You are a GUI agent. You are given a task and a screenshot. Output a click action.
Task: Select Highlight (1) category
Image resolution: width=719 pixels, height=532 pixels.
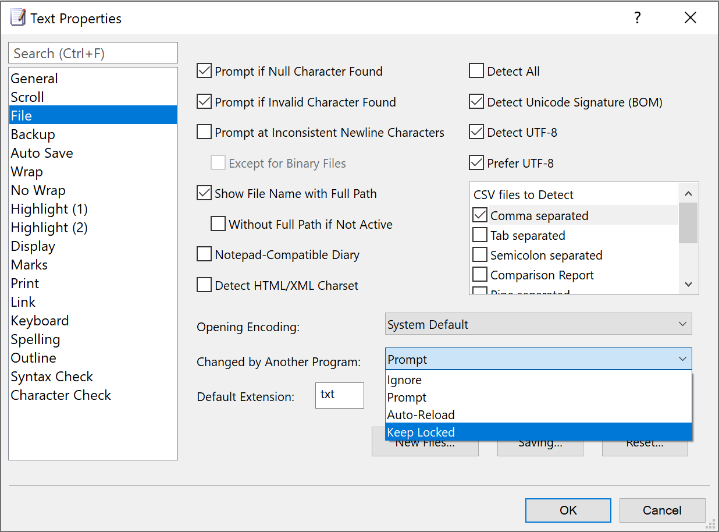tap(93, 209)
